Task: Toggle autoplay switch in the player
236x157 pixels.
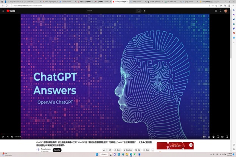Action: [x=204, y=137]
